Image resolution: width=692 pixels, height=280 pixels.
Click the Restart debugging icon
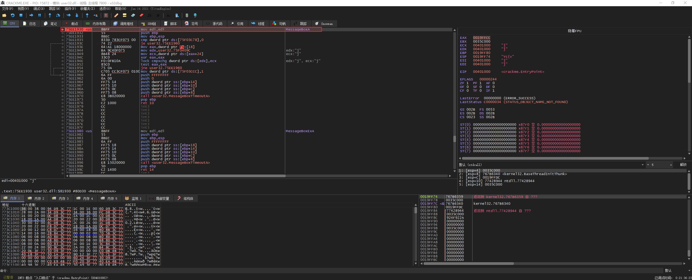pyautogui.click(x=12, y=15)
